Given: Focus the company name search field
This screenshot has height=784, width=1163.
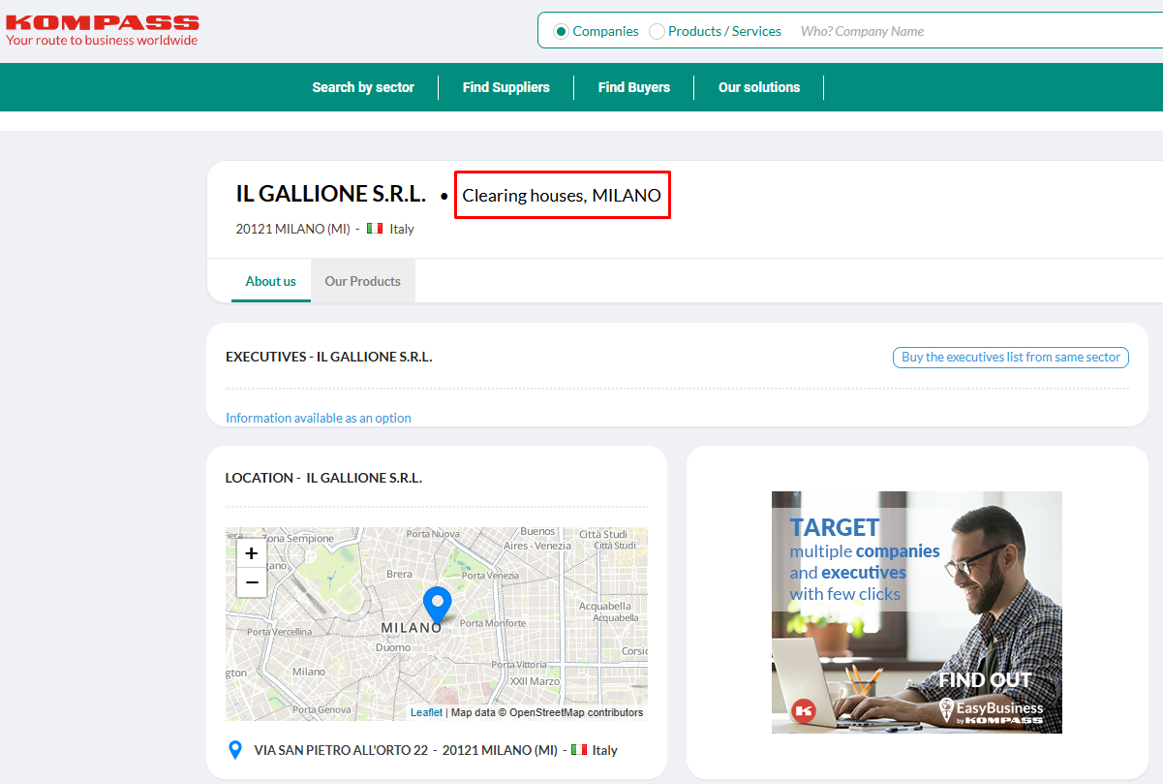Looking at the screenshot, I should pyautogui.click(x=978, y=31).
